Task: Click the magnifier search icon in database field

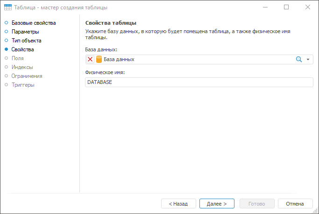Action: tap(299, 60)
